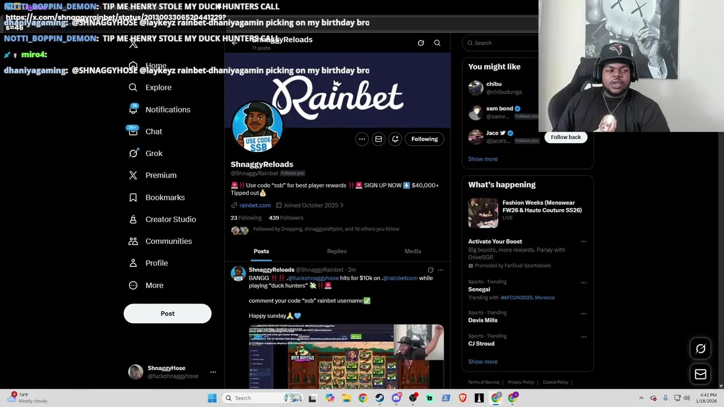Screen dimensions: 724x407
Task: Switch to the Posts tab
Action: pos(261,252)
